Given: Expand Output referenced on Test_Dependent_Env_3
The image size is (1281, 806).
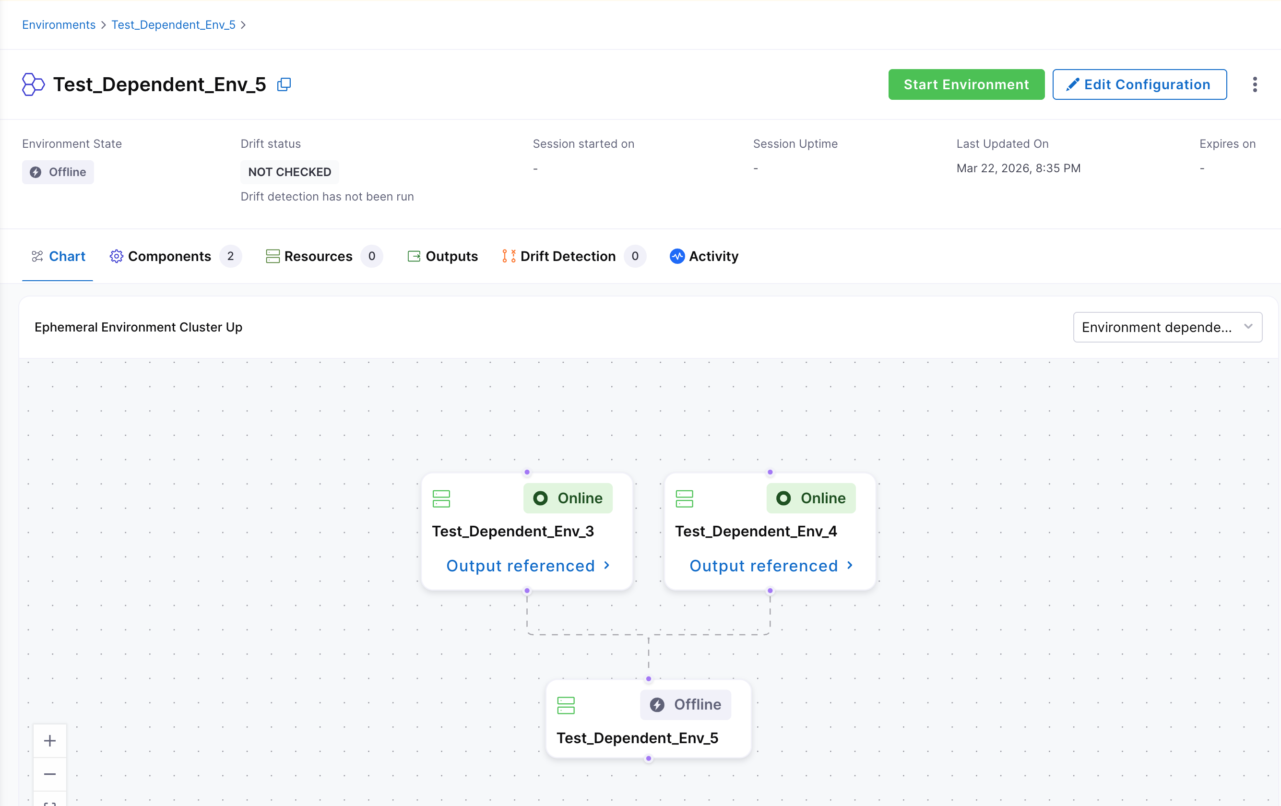Looking at the screenshot, I should (527, 566).
